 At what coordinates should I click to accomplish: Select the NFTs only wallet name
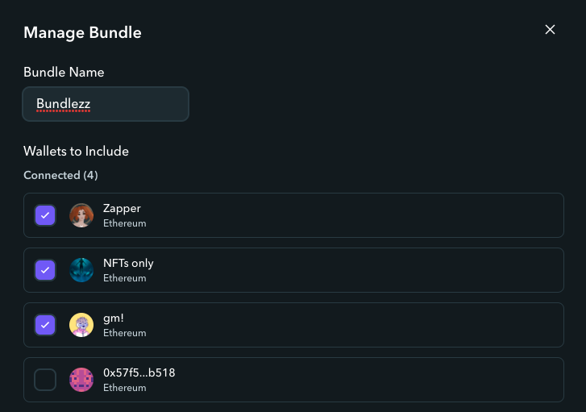pos(128,264)
